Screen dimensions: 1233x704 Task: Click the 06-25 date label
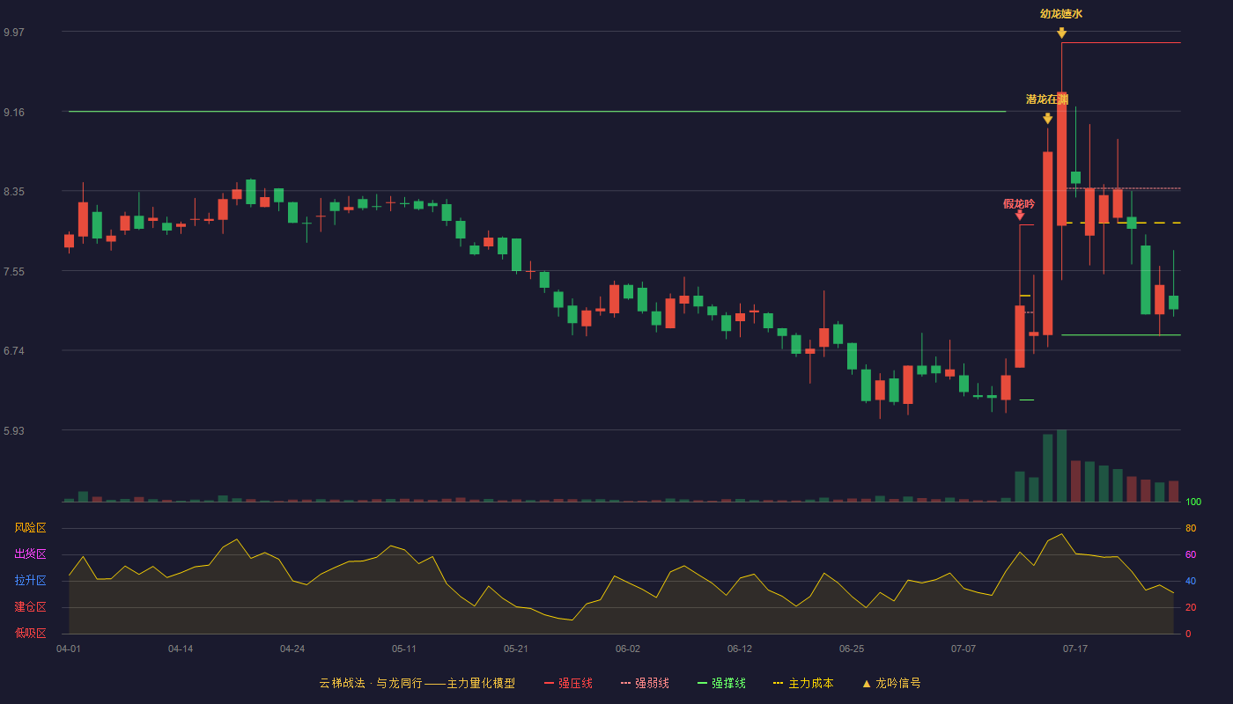pos(852,649)
